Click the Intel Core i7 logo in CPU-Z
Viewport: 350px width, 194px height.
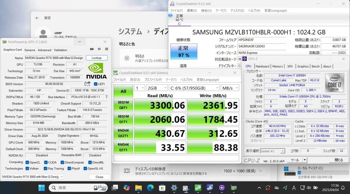click(x=334, y=82)
